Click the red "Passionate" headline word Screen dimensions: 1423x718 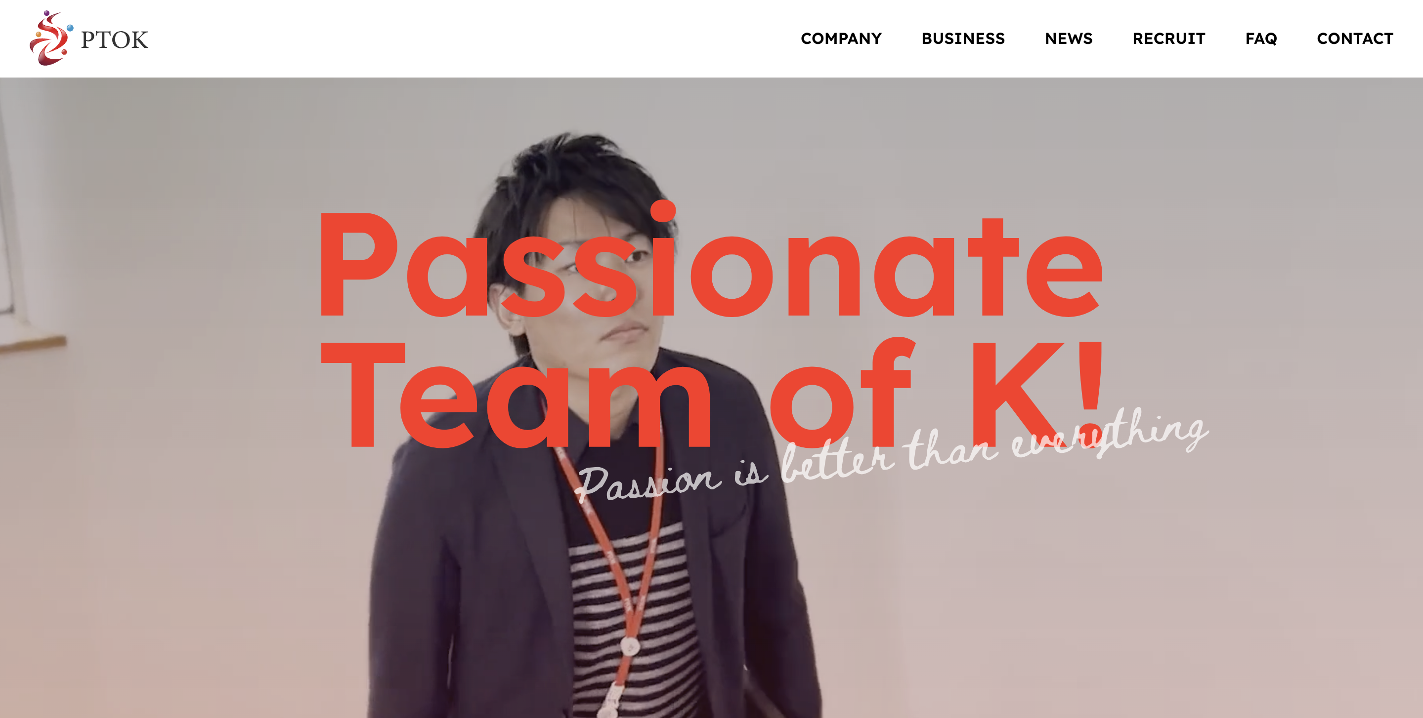coord(711,259)
